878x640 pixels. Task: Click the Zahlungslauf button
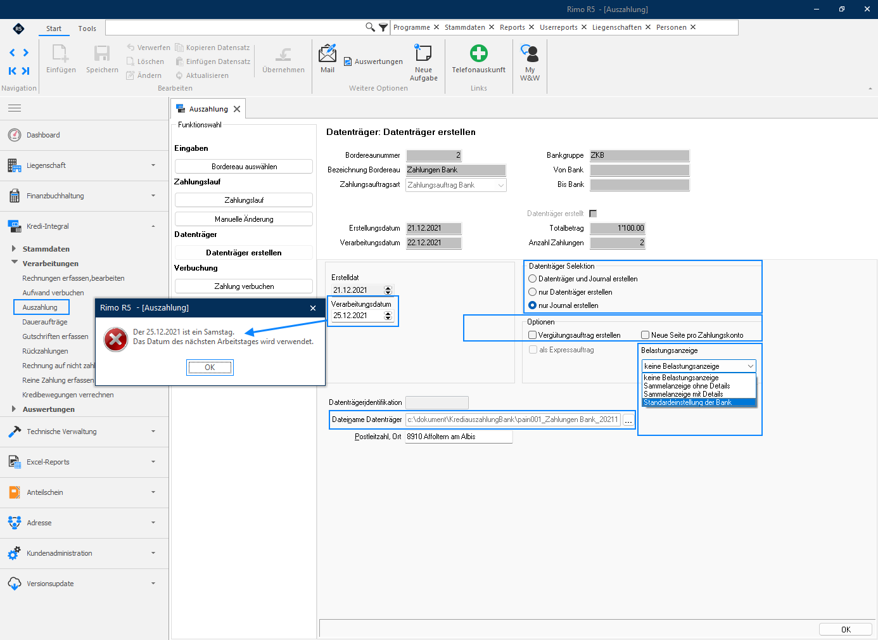[x=244, y=200]
